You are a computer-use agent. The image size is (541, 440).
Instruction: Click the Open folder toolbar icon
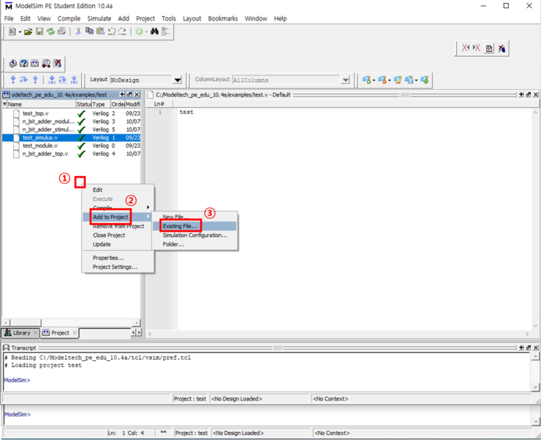coord(28,31)
